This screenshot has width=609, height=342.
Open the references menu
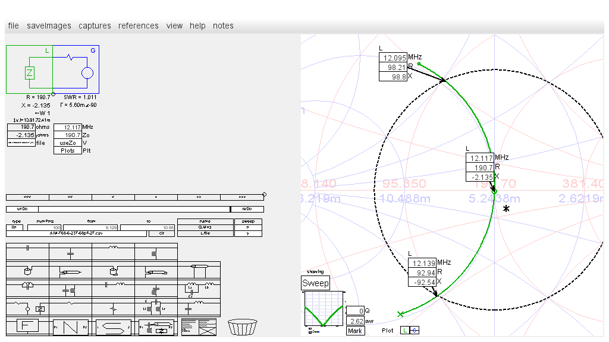(x=138, y=26)
